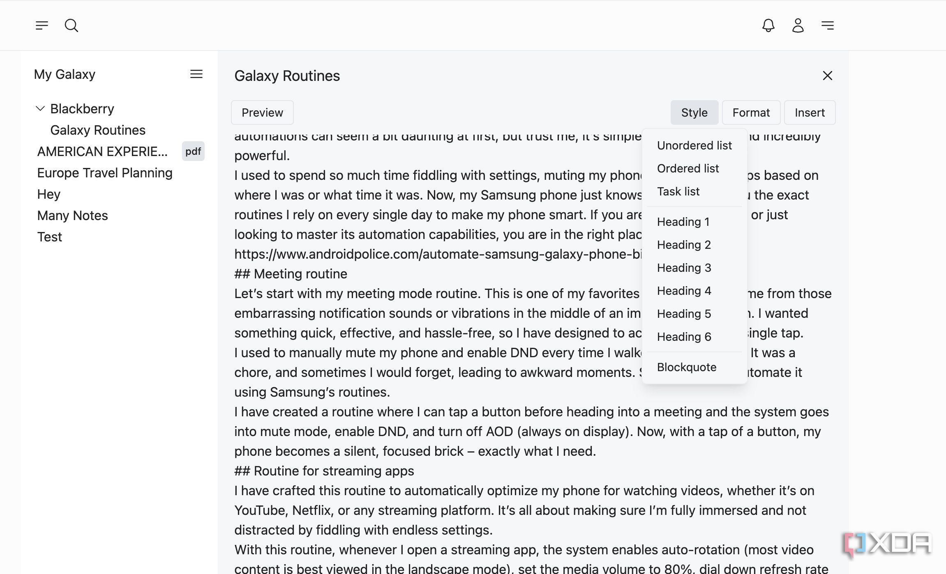The width and height of the screenshot is (946, 574).
Task: Open the right-aligned menu icon in header
Action: tap(828, 25)
